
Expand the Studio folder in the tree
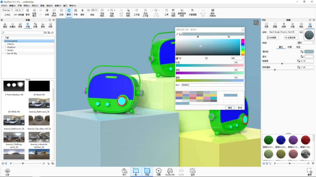(6, 50)
